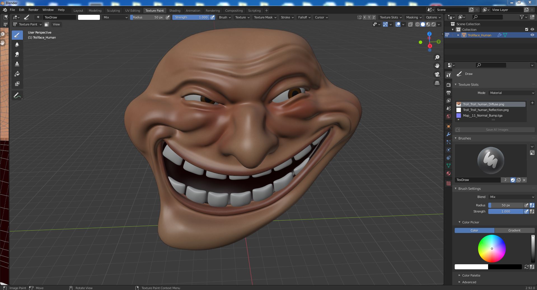Switch to the Shading workspace tab

(x=175, y=11)
